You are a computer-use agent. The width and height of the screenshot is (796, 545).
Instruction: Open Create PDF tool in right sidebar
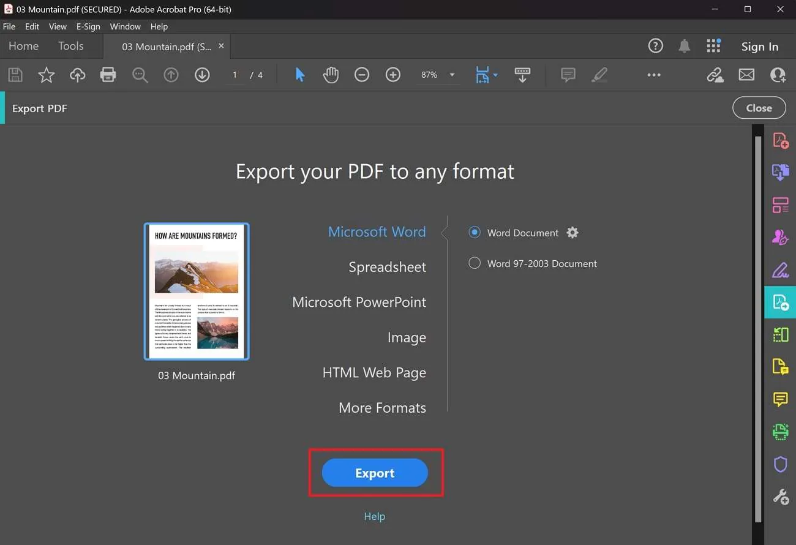(x=780, y=140)
